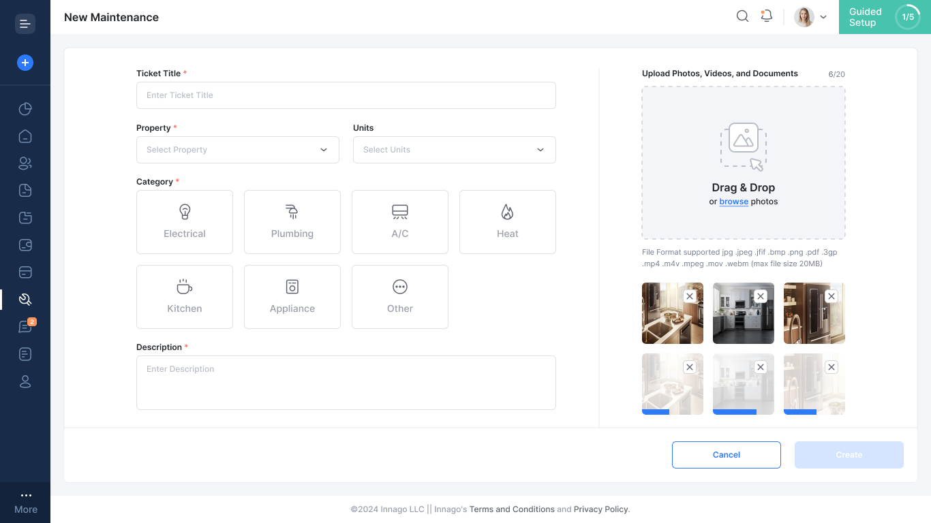Expand the Select Units dropdown

tap(455, 150)
